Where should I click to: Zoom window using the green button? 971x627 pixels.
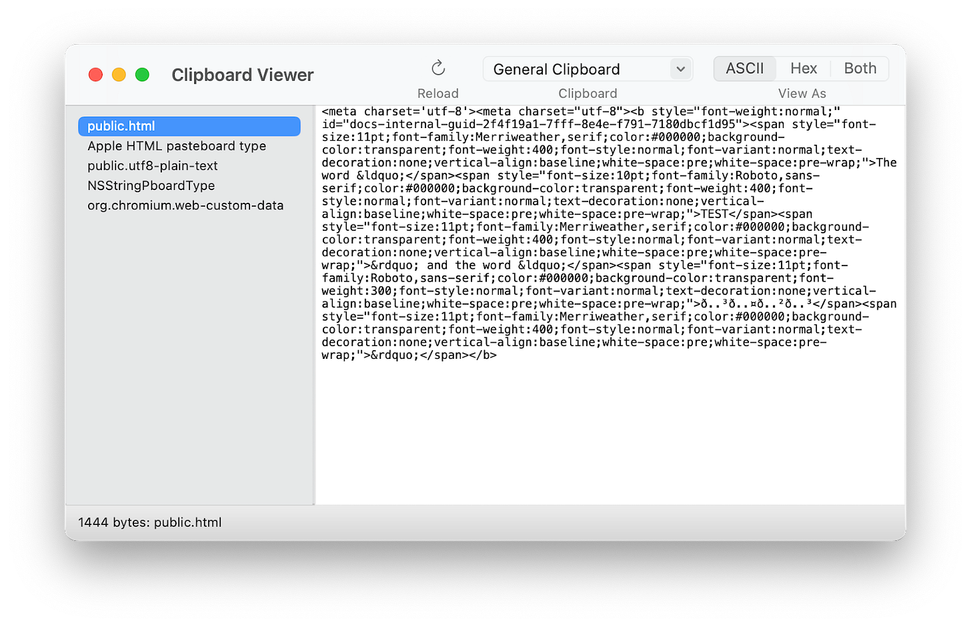[142, 75]
